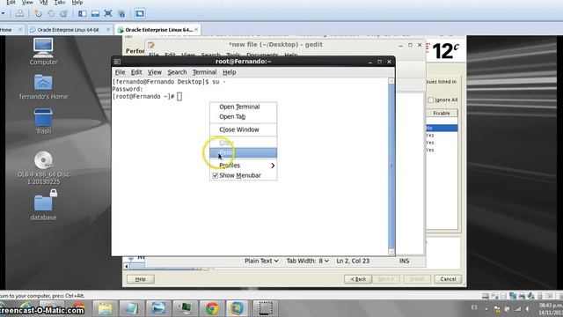Click the terminal window title bar icon
The image size is (563, 317).
coord(117,62)
